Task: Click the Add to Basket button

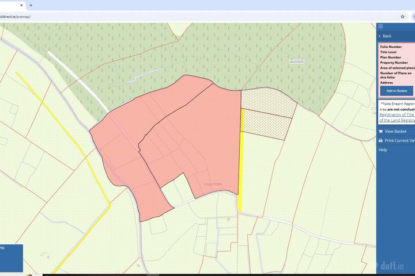Action: tap(396, 91)
